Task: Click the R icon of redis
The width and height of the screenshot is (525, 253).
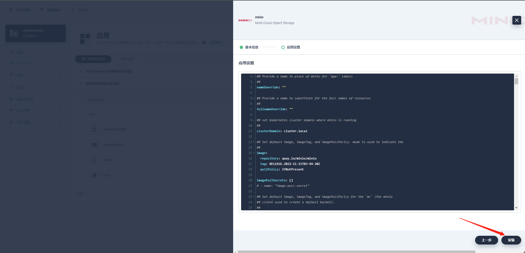Action: [x=94, y=175]
